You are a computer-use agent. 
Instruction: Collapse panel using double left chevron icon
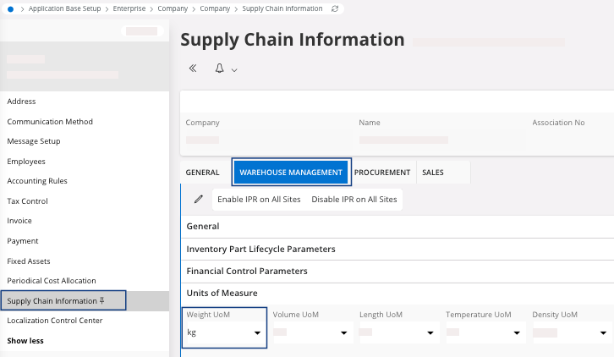point(193,69)
